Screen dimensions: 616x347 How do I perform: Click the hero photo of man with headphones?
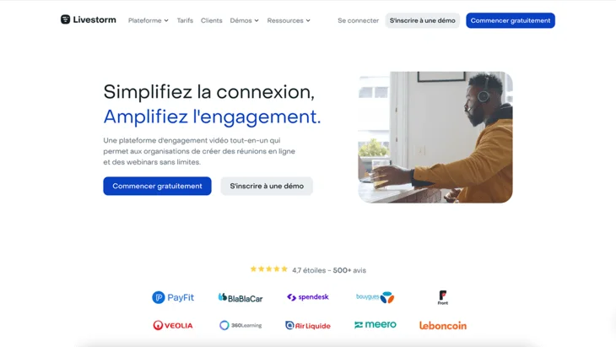(x=435, y=137)
